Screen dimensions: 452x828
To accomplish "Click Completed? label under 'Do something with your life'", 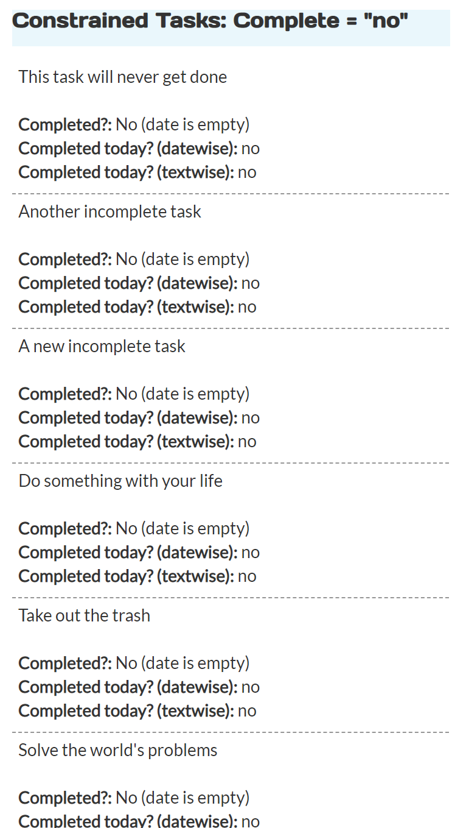I will pos(65,529).
